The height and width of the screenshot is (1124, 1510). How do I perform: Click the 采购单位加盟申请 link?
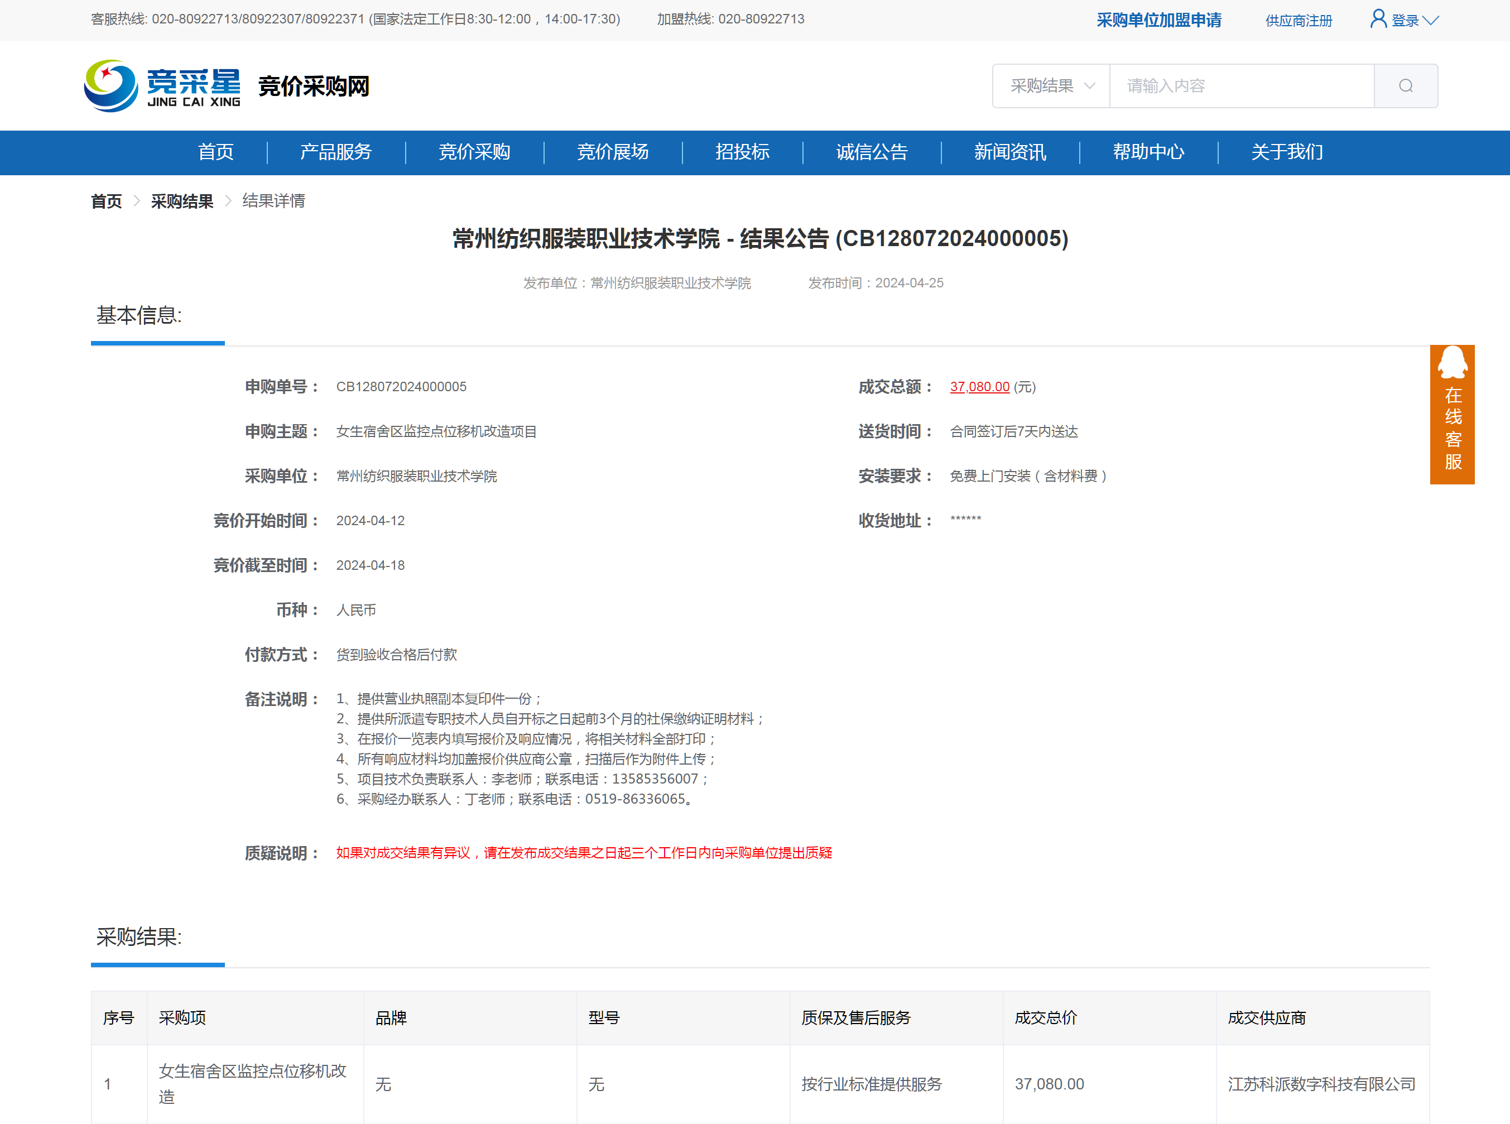pos(1158,21)
